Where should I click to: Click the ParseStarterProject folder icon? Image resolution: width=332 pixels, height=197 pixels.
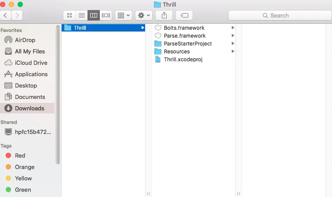(x=158, y=44)
